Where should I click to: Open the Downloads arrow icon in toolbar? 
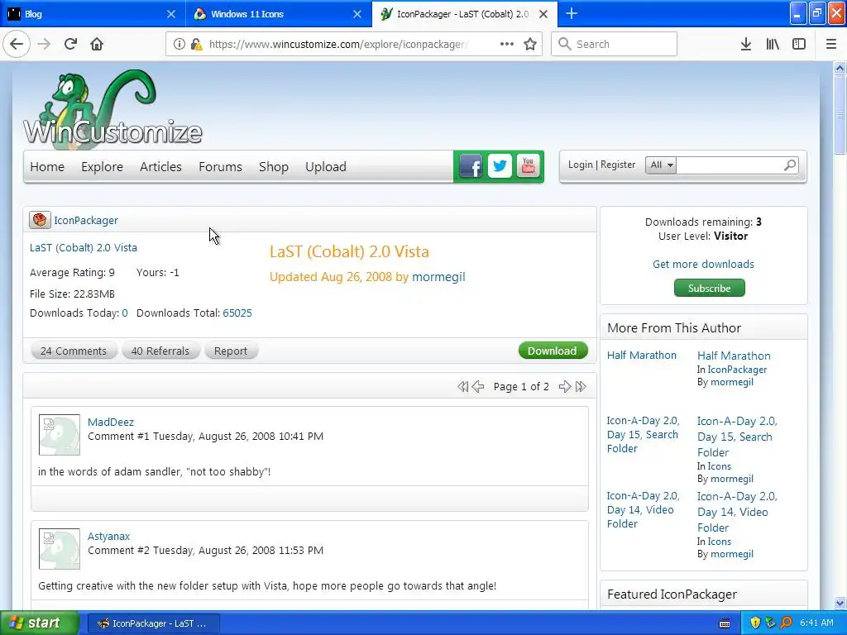click(x=746, y=44)
